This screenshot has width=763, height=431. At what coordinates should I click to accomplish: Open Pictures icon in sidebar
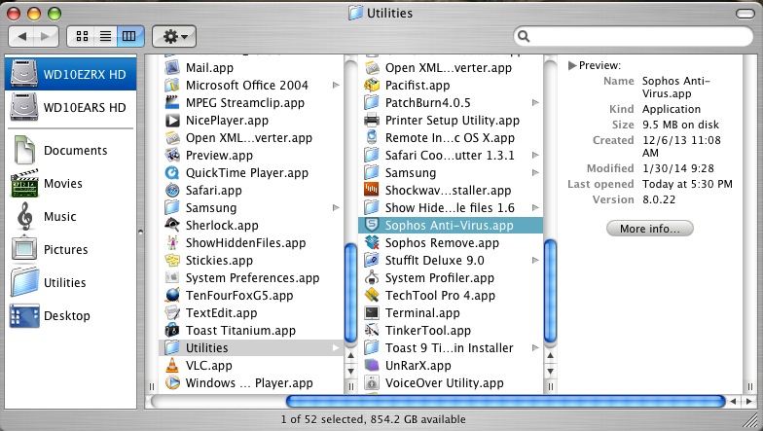tap(24, 249)
